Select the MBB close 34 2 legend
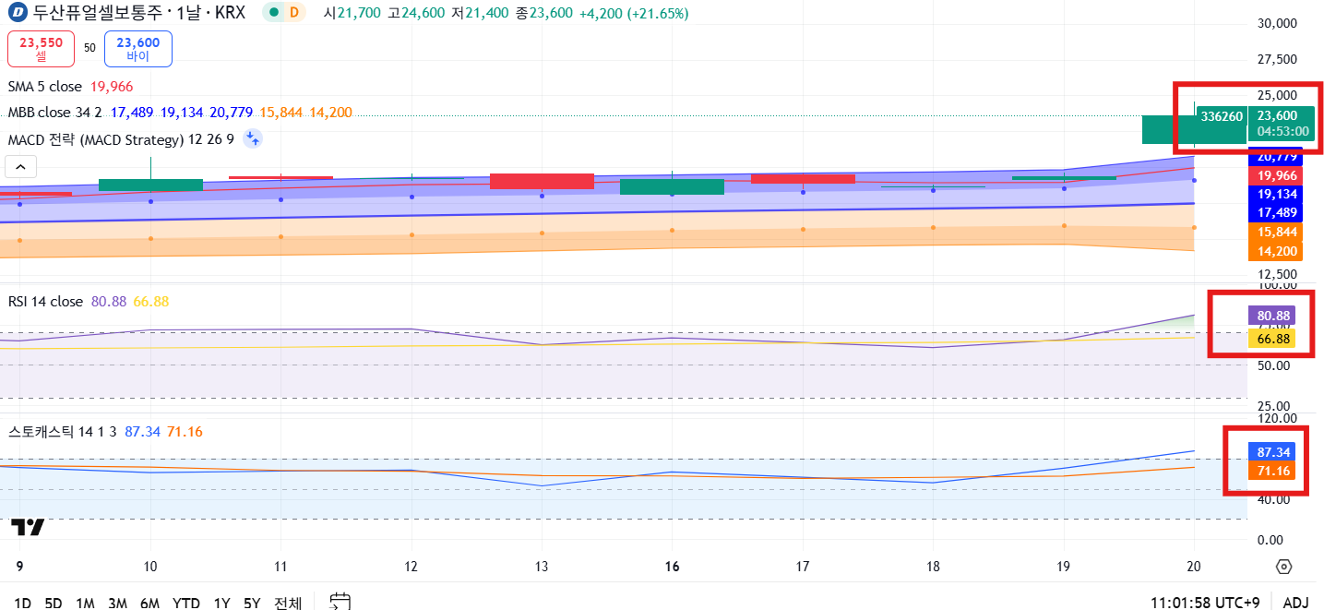1324x610 pixels. pos(55,113)
